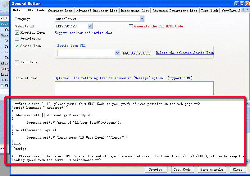
Task: Open the Advanced Operator List tab
Action: [97, 11]
